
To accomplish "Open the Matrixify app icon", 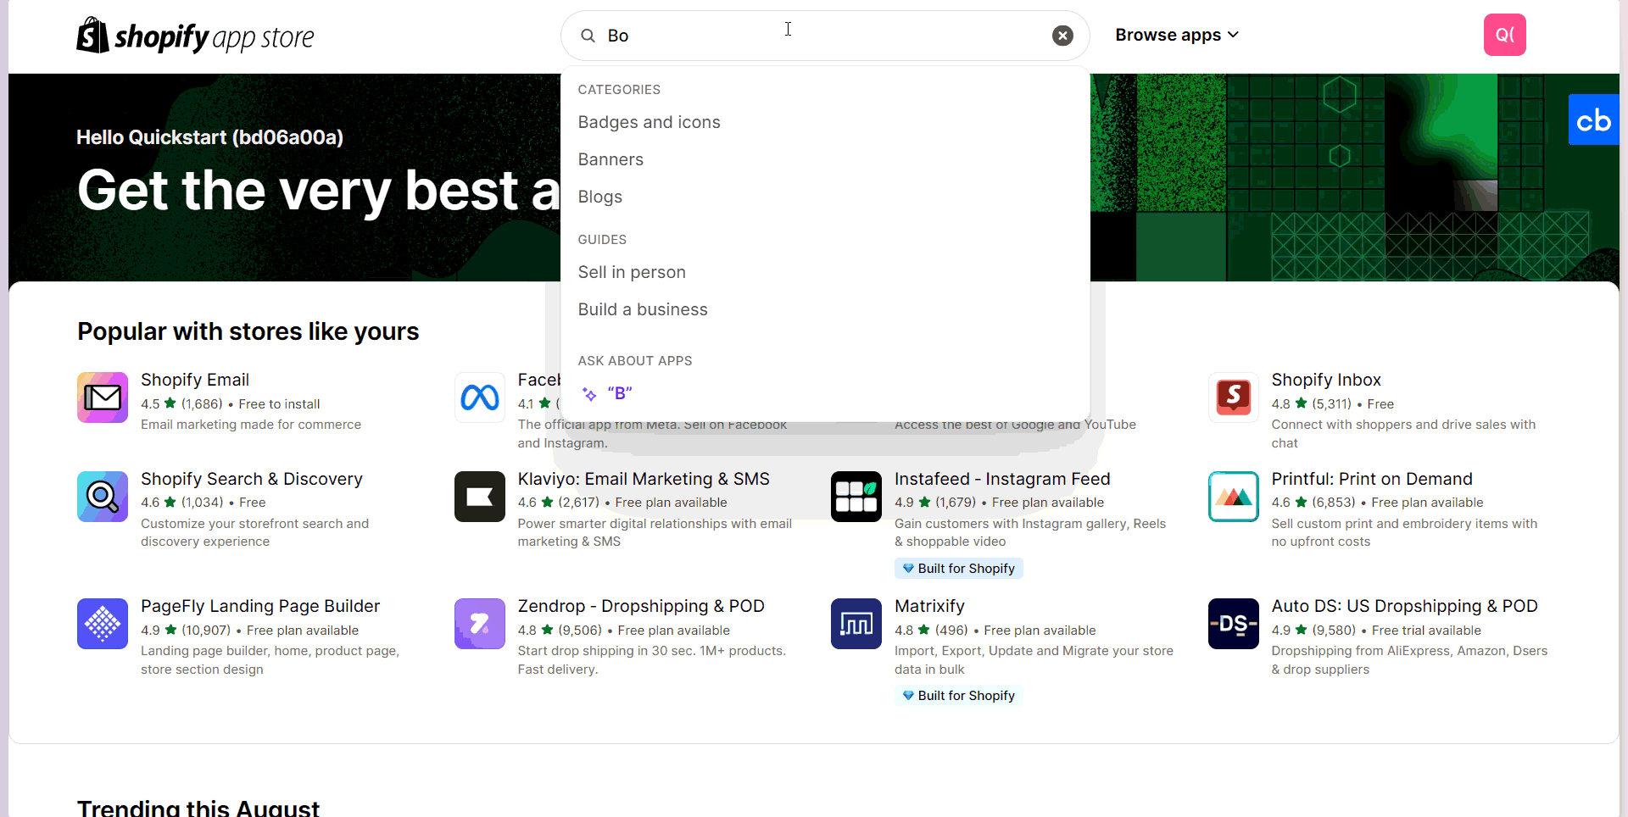I will coord(856,624).
